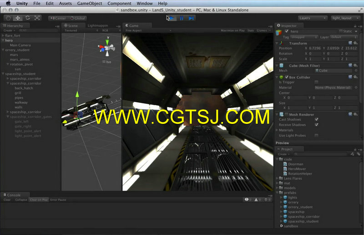The image size is (364, 235).
Task: Click the Pause button
Action: (182, 18)
